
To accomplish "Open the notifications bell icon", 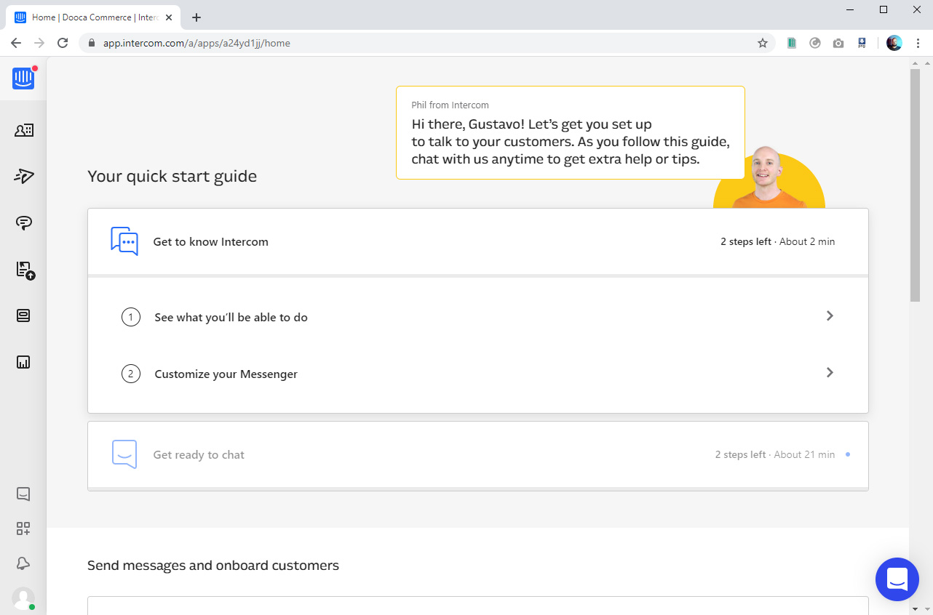I will [23, 563].
